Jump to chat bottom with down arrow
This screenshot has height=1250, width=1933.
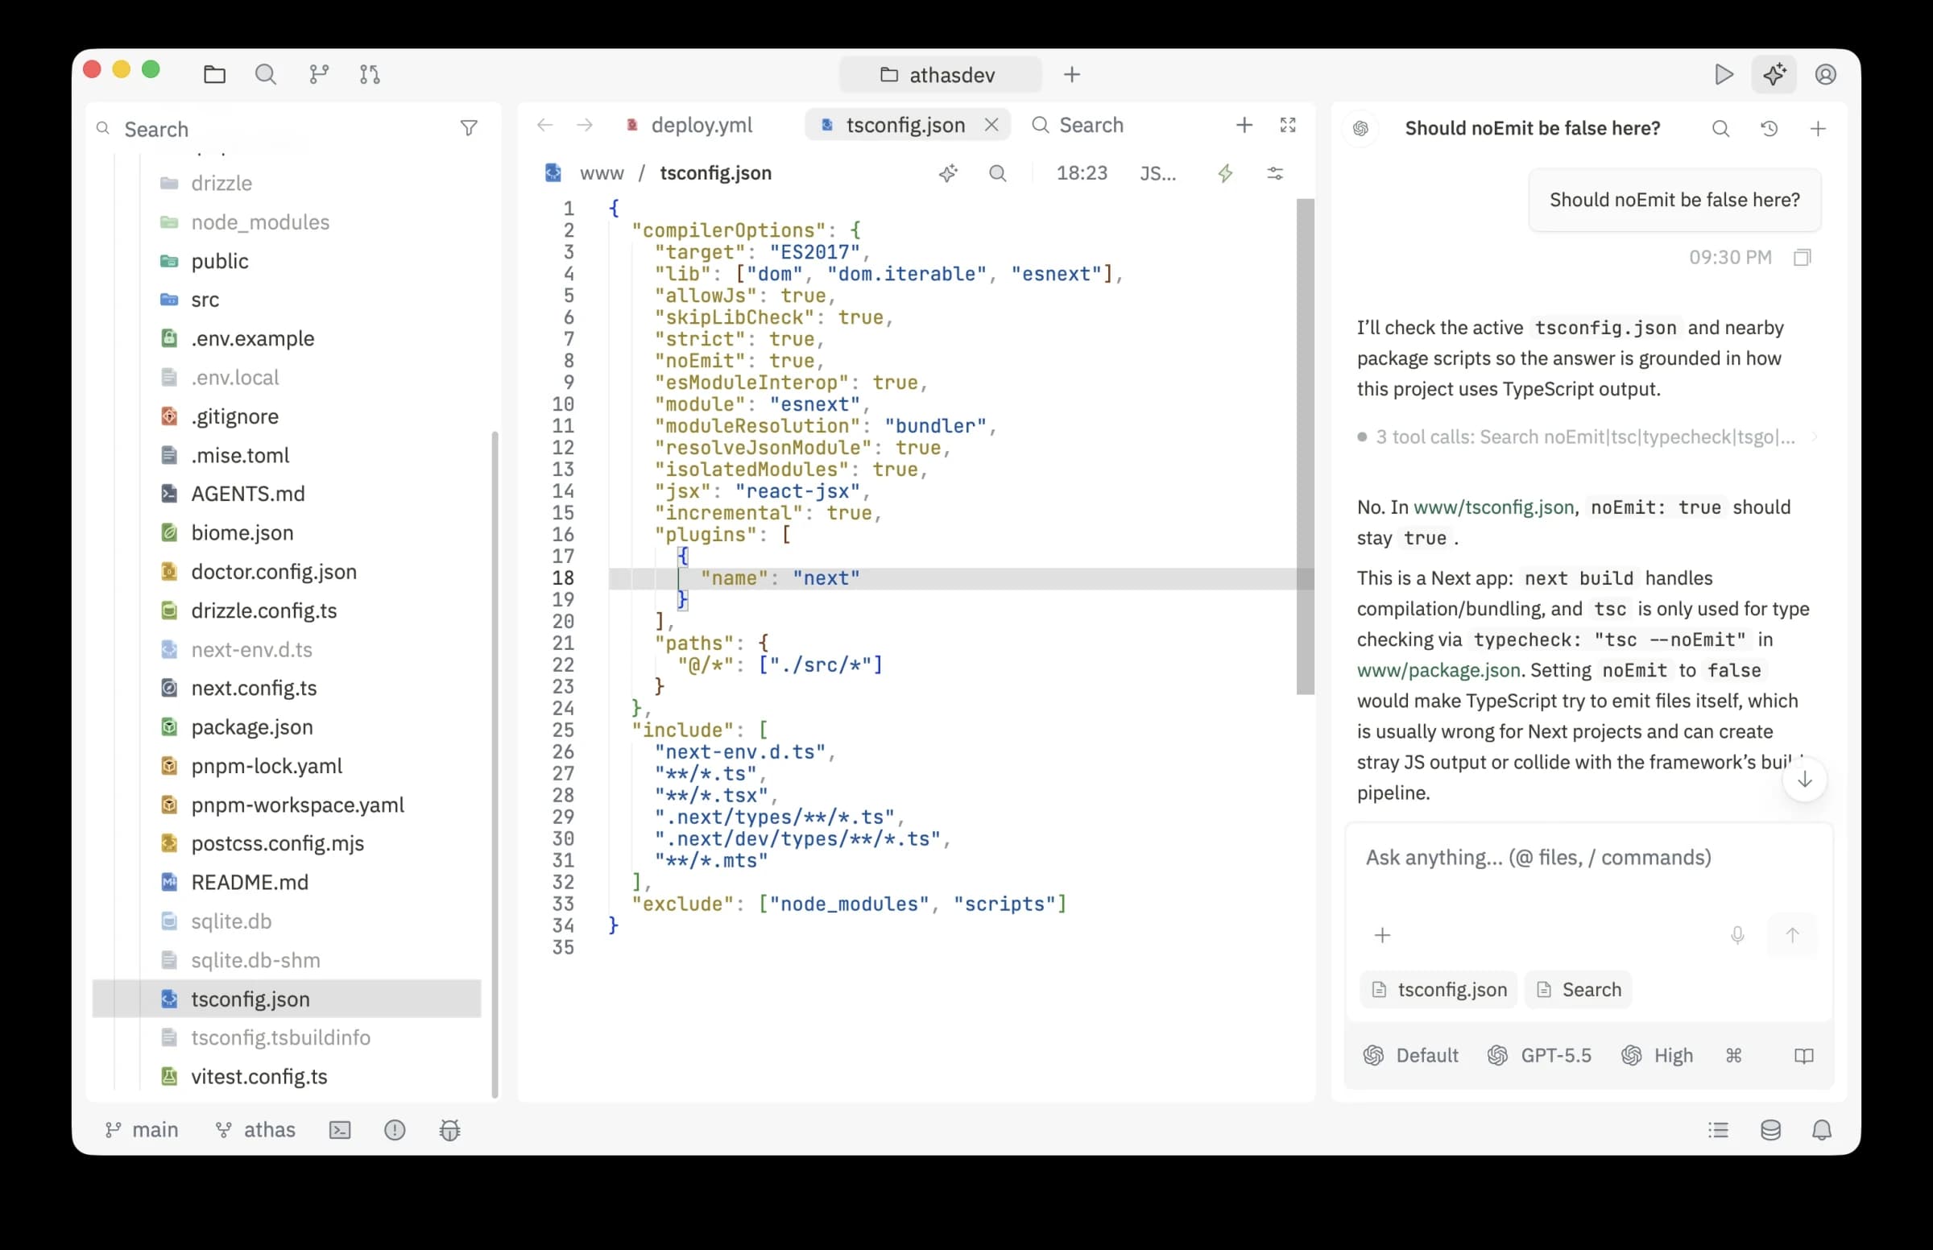tap(1804, 780)
